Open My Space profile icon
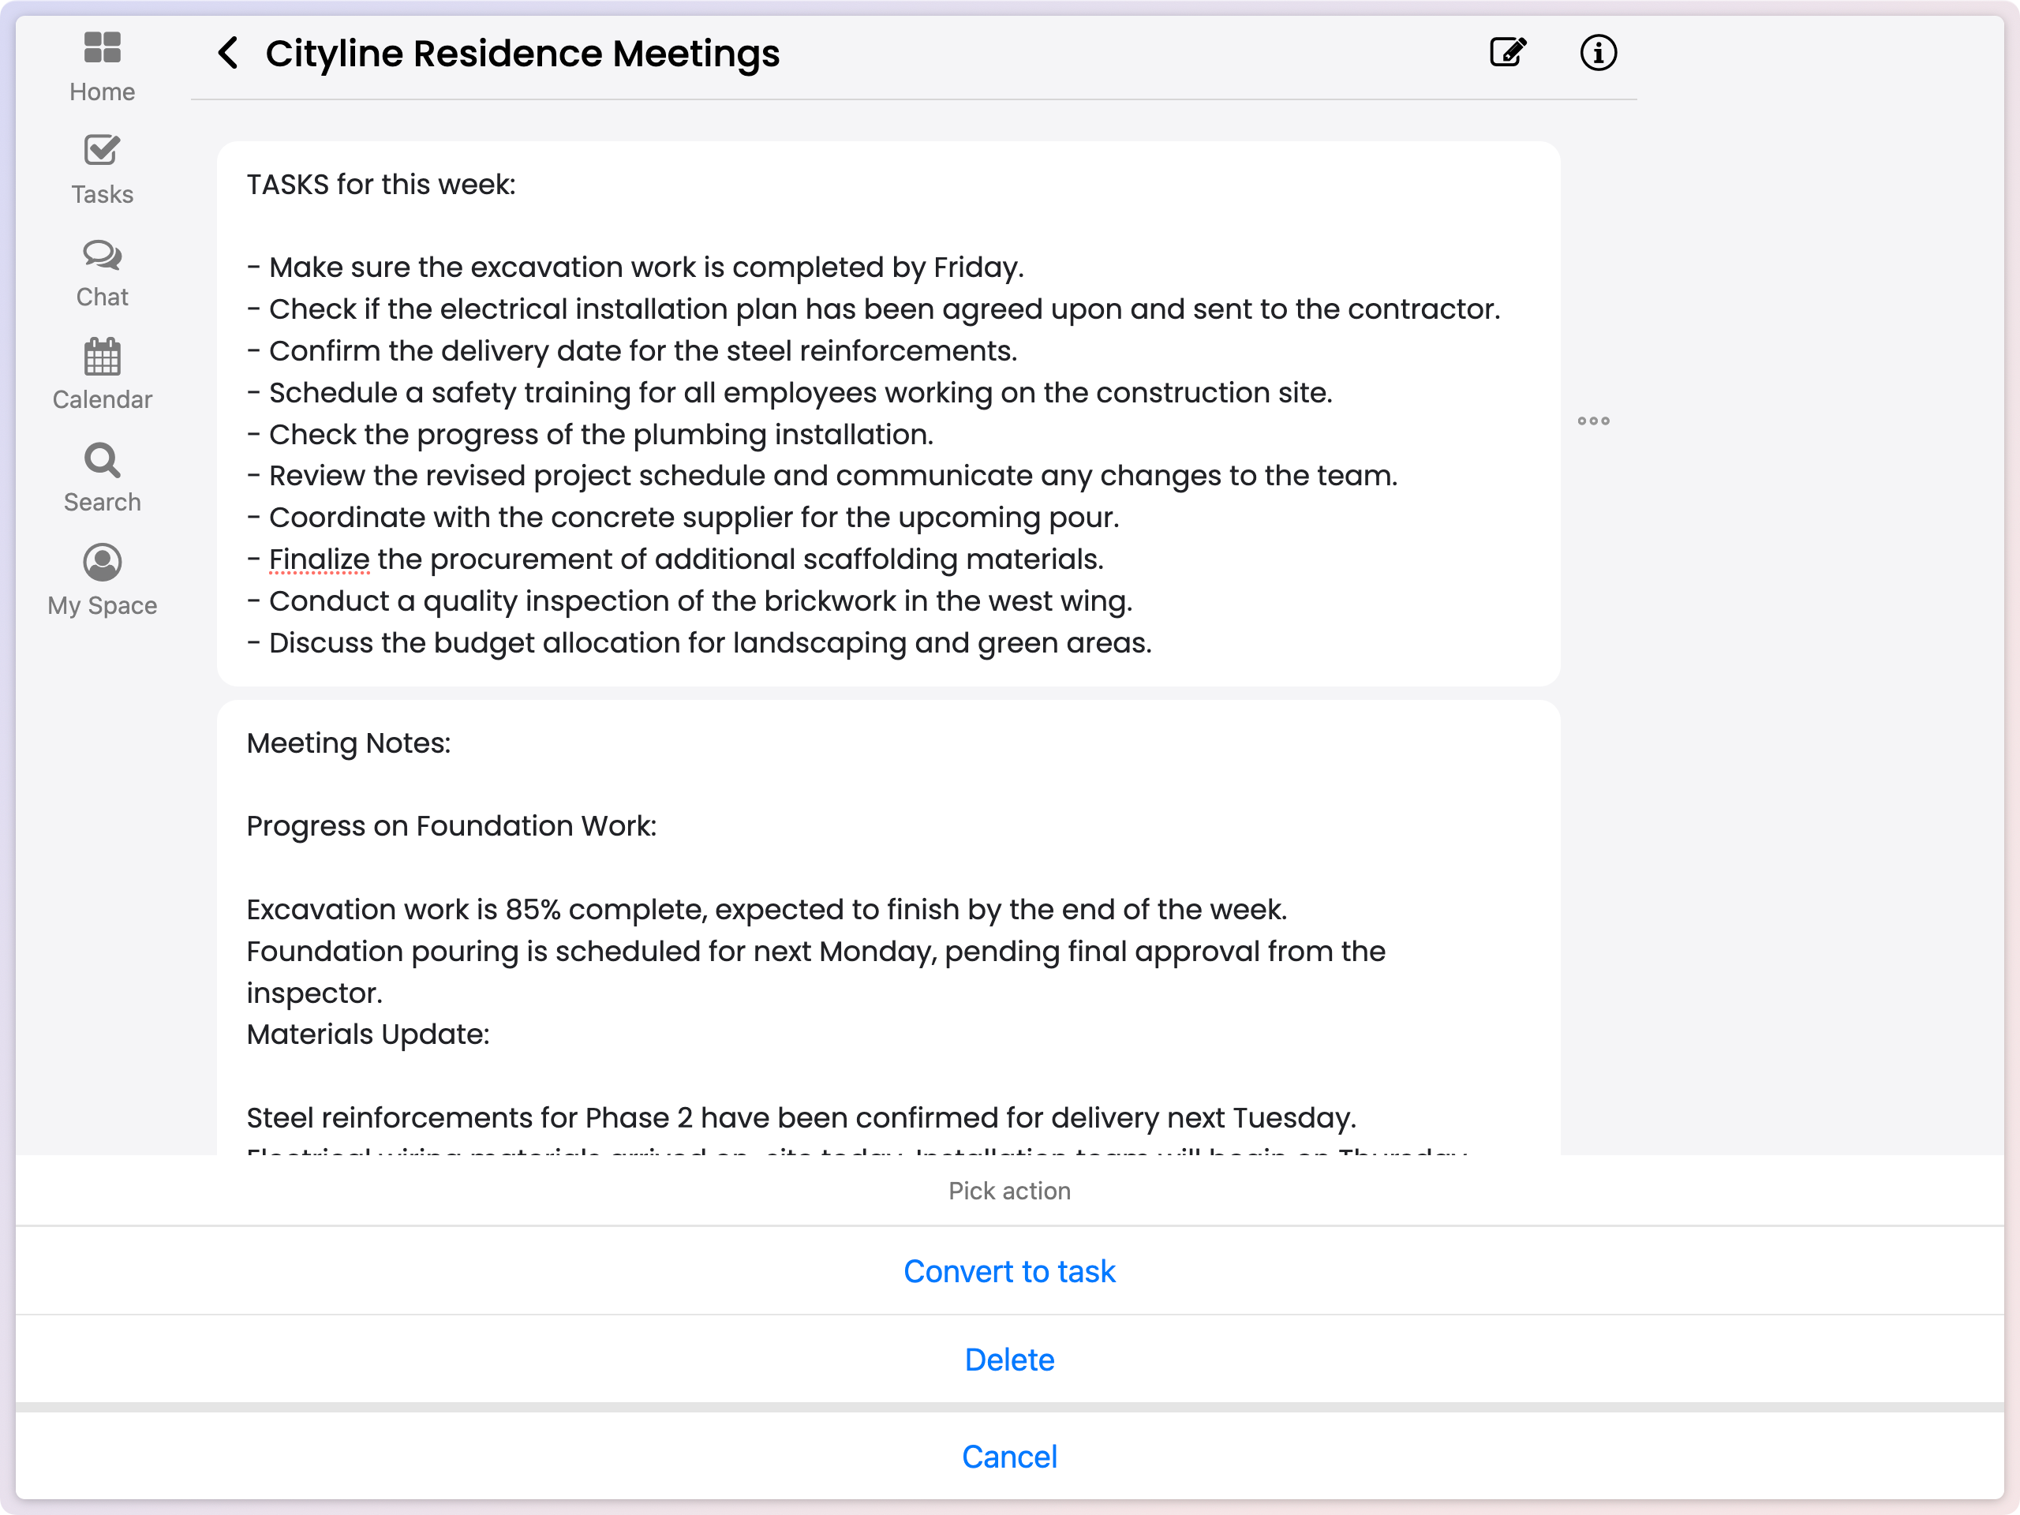 pos(103,563)
